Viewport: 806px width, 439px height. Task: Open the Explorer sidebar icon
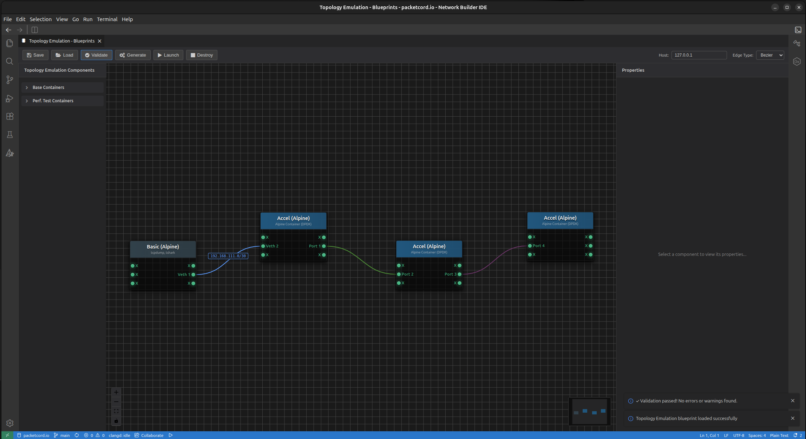pos(9,43)
